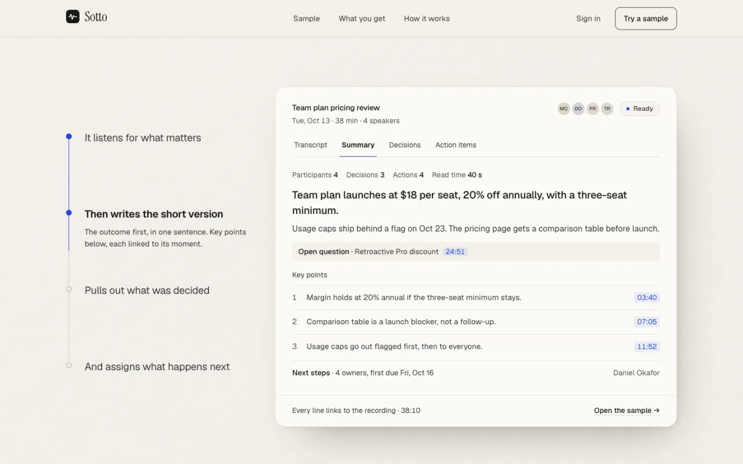Click the DO participant avatar
The image size is (743, 464).
pos(578,108)
